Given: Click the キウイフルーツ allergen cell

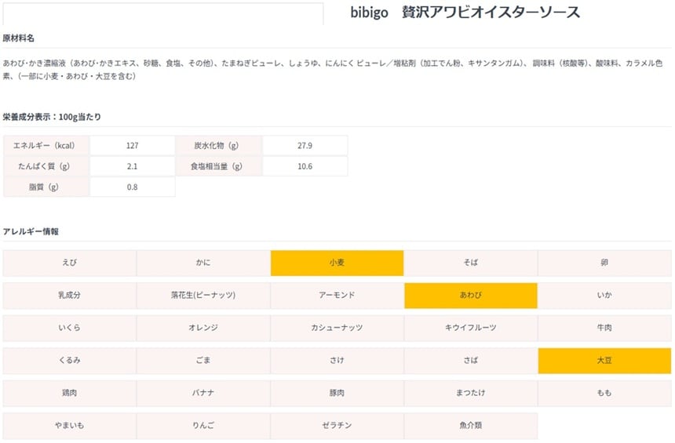Looking at the screenshot, I should 470,328.
